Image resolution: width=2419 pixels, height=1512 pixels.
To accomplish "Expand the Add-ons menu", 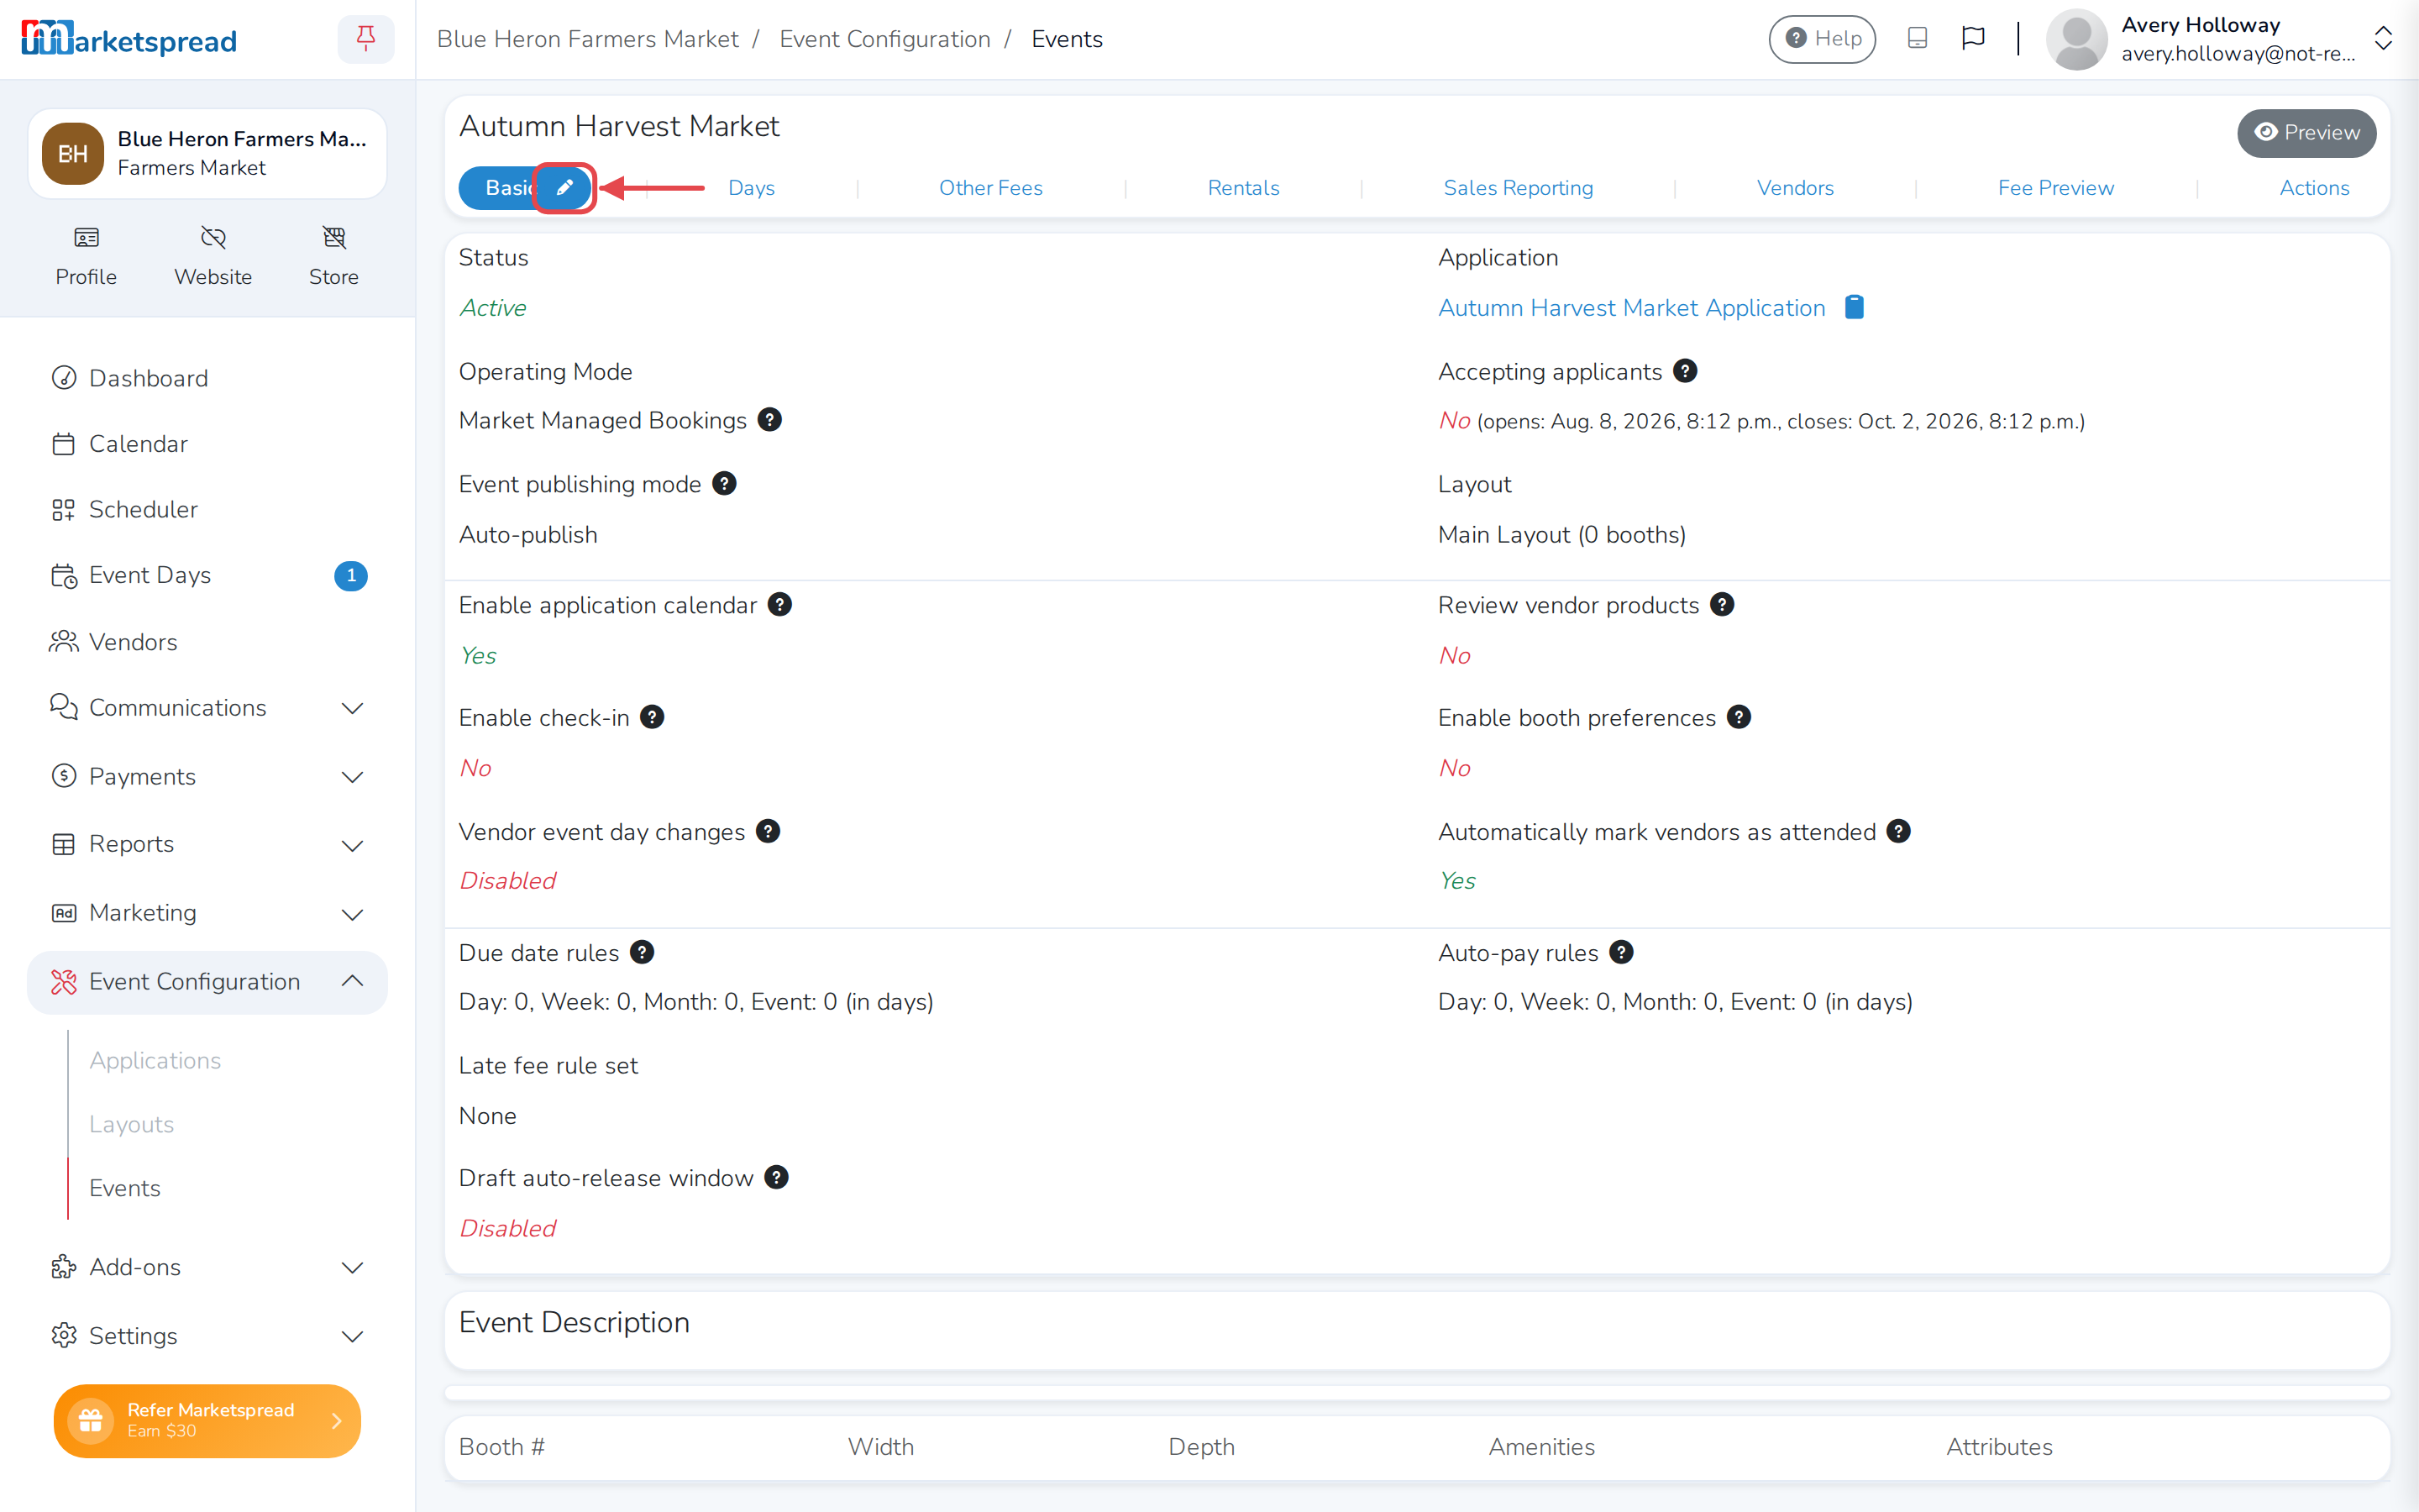I will [208, 1268].
